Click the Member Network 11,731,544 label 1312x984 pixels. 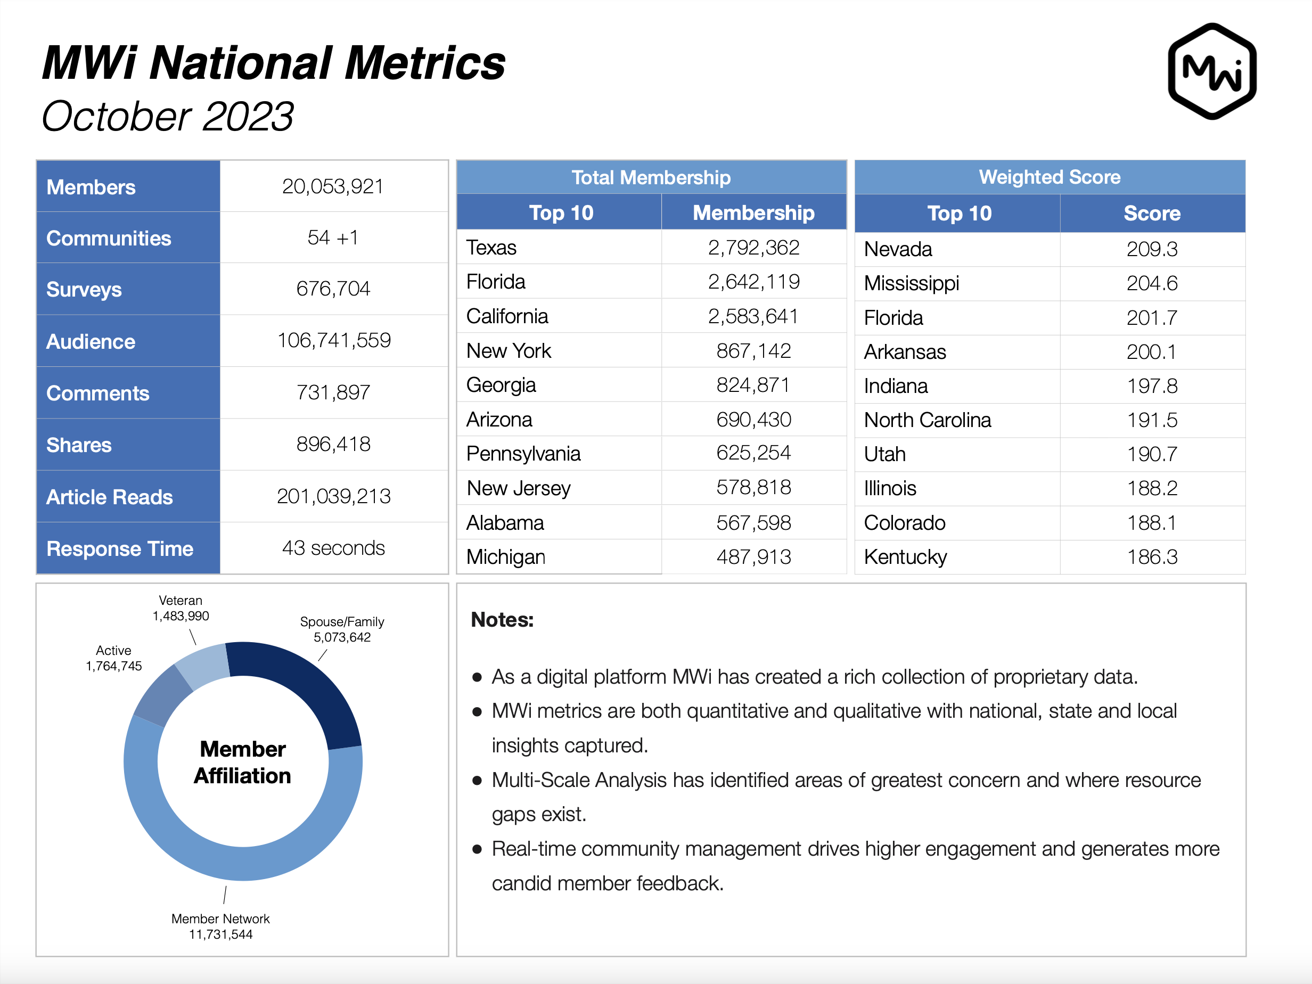(x=220, y=926)
